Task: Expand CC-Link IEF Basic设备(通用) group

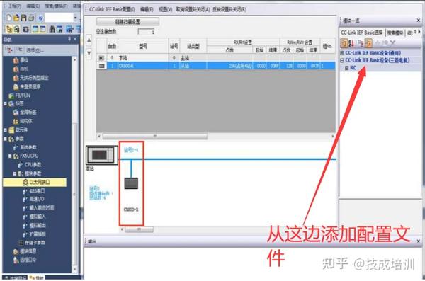Action: point(342,53)
